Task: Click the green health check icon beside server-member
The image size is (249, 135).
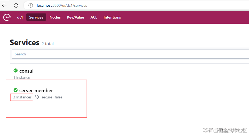Action: 16,90
